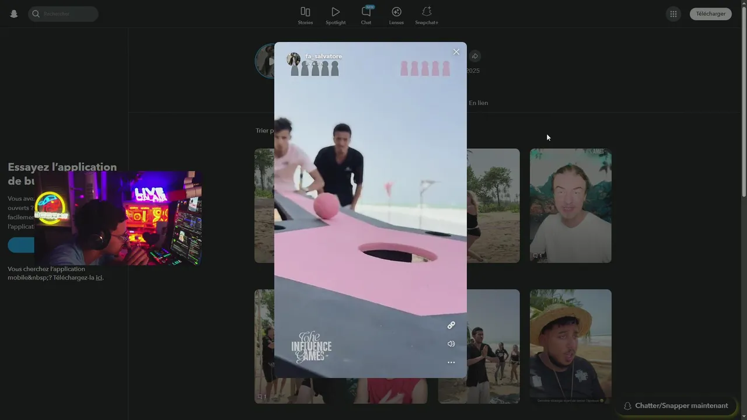
Task: Copy the story link icon
Action: point(451,325)
